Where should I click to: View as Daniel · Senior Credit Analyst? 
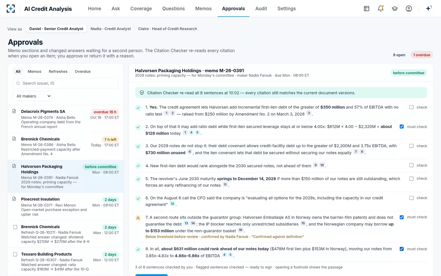coord(56,29)
